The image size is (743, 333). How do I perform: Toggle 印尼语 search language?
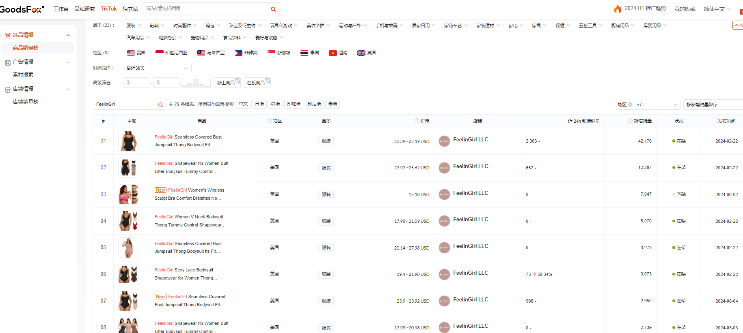click(x=314, y=104)
